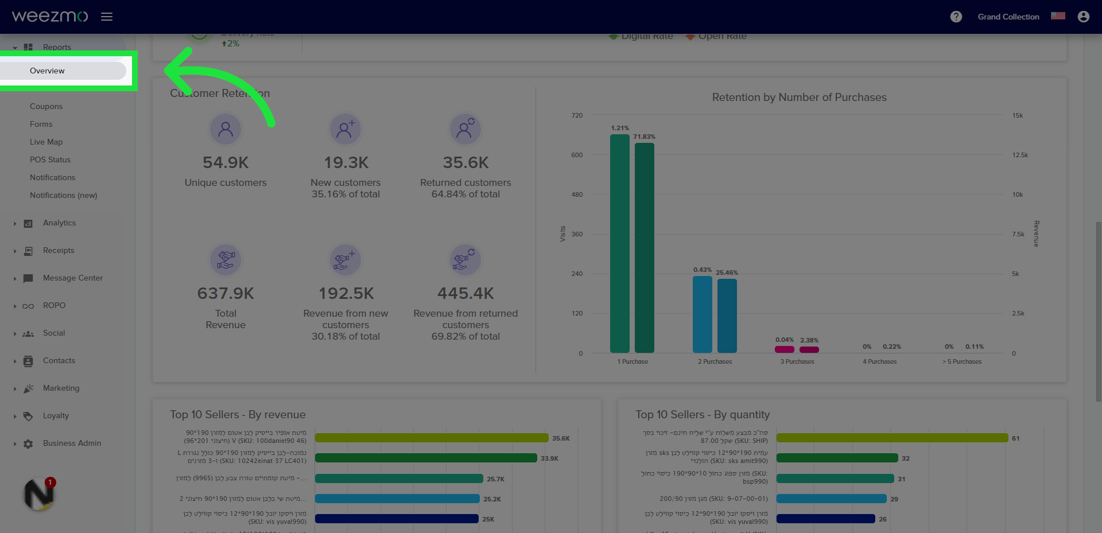
Task: Click the 1 Purchase 1.21% visits bar
Action: (x=620, y=243)
